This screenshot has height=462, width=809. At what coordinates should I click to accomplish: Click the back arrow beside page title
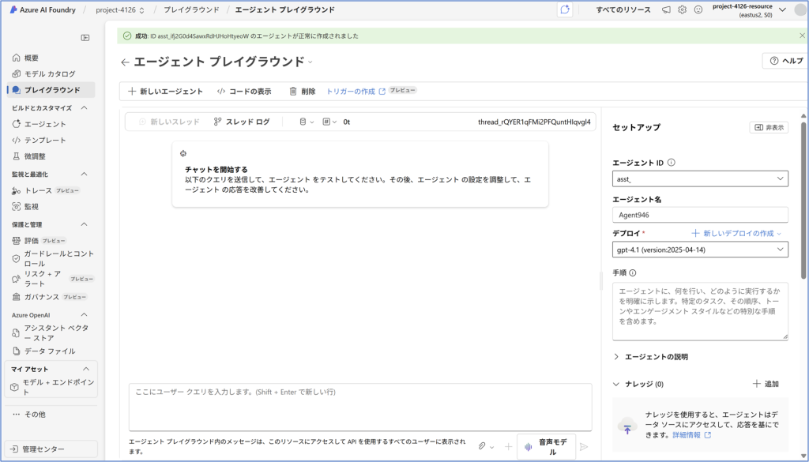tap(125, 62)
